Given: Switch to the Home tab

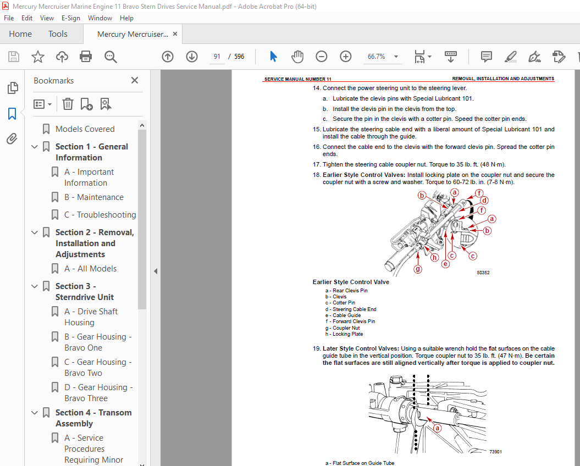Looking at the screenshot, I should click(x=20, y=34).
